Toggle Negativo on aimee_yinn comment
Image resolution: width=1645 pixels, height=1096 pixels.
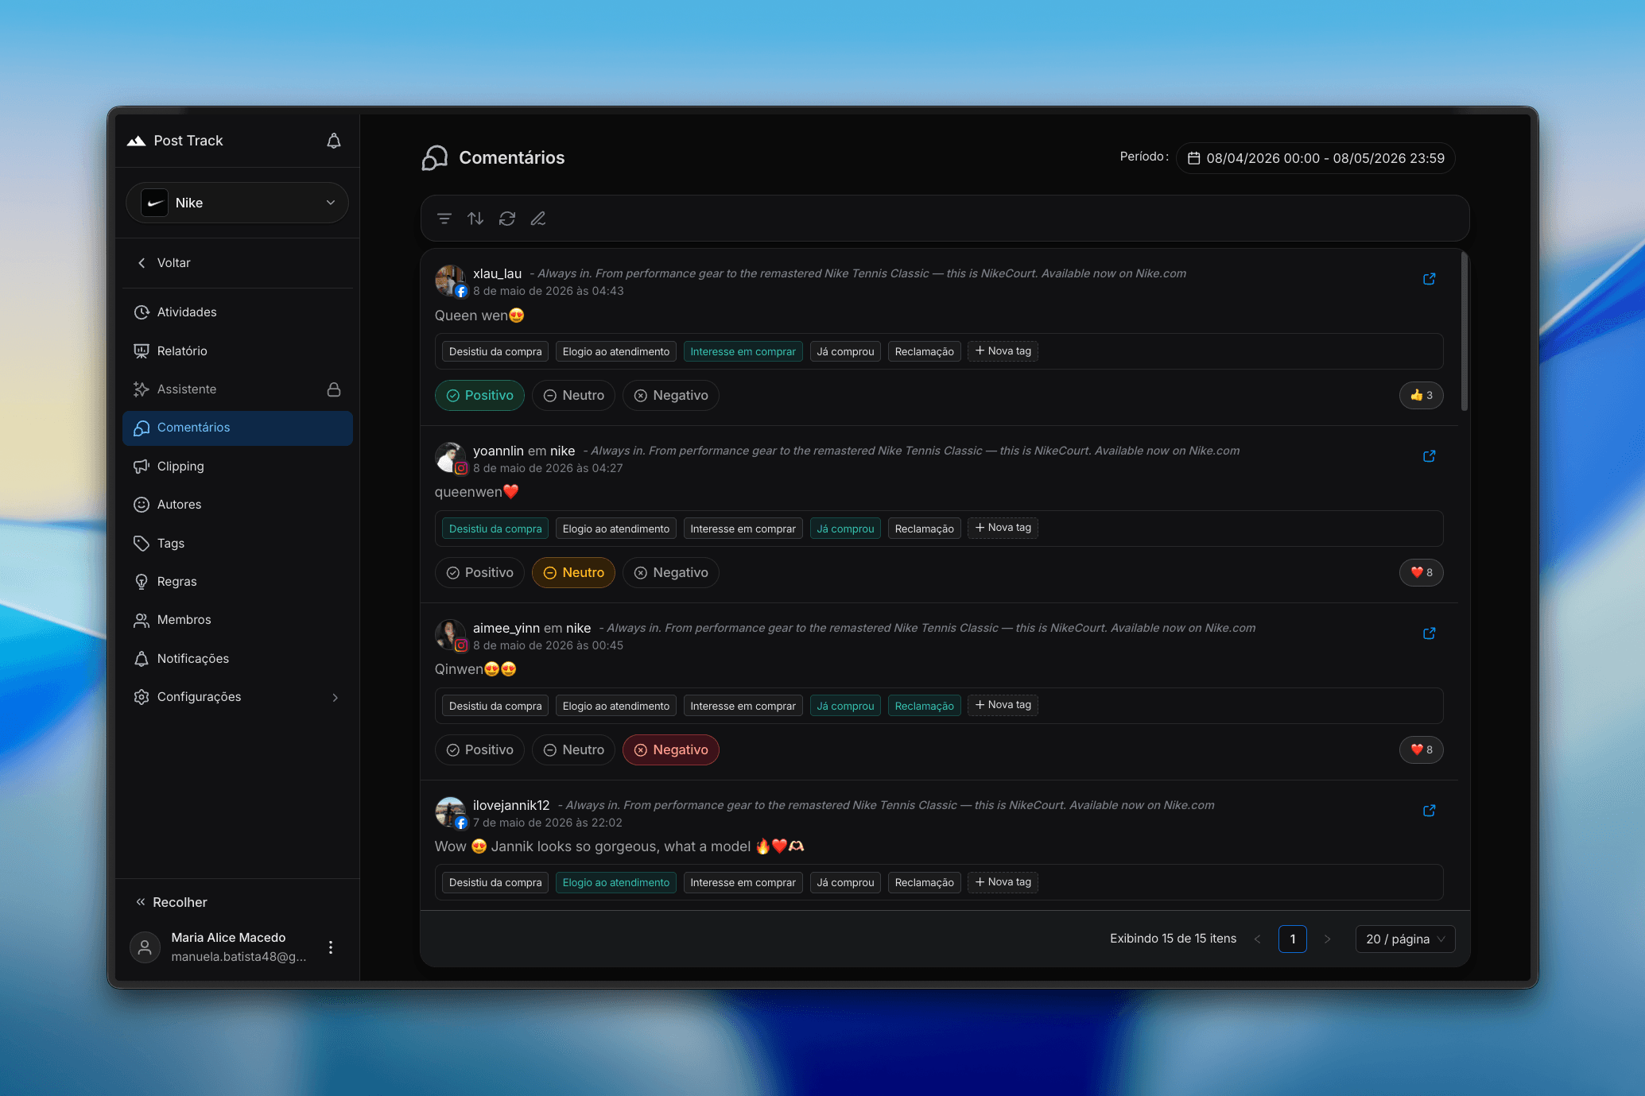point(671,750)
